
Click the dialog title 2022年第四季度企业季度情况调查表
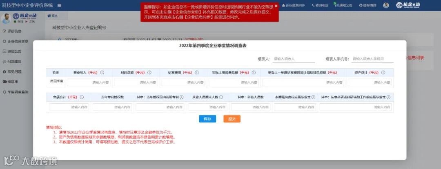click(213, 46)
